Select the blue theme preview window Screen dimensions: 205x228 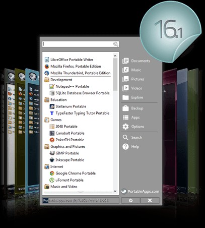pyautogui.click(x=33, y=130)
